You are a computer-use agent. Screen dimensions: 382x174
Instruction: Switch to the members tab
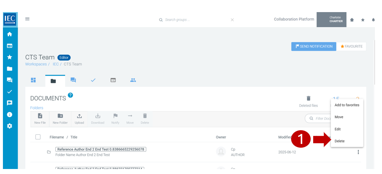(133, 80)
